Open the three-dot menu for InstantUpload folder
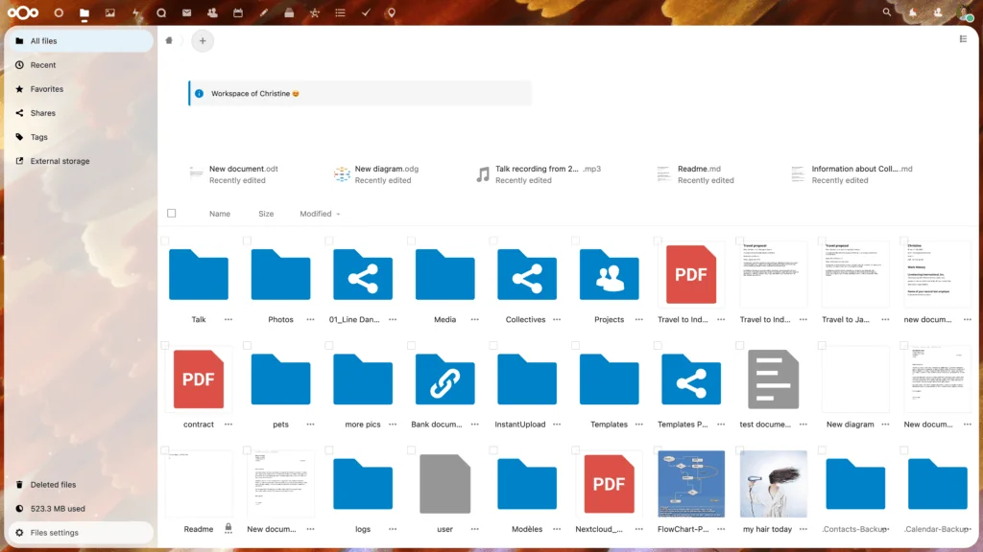 click(x=557, y=425)
